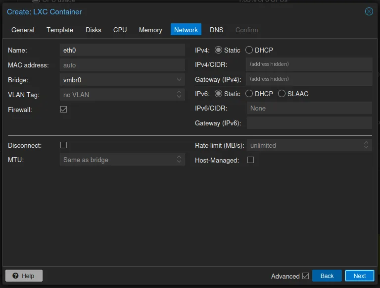Select IPv4 DHCP radio button
The image size is (380, 288).
coord(249,50)
